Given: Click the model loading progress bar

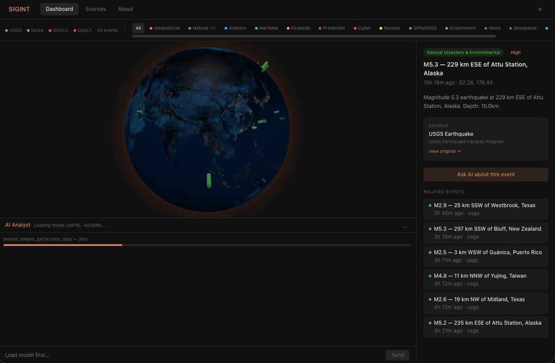Looking at the screenshot, I should pos(207,245).
